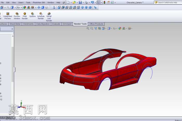Expand the panel with double chevron
182x121 pixels.
click(x=12, y=29)
